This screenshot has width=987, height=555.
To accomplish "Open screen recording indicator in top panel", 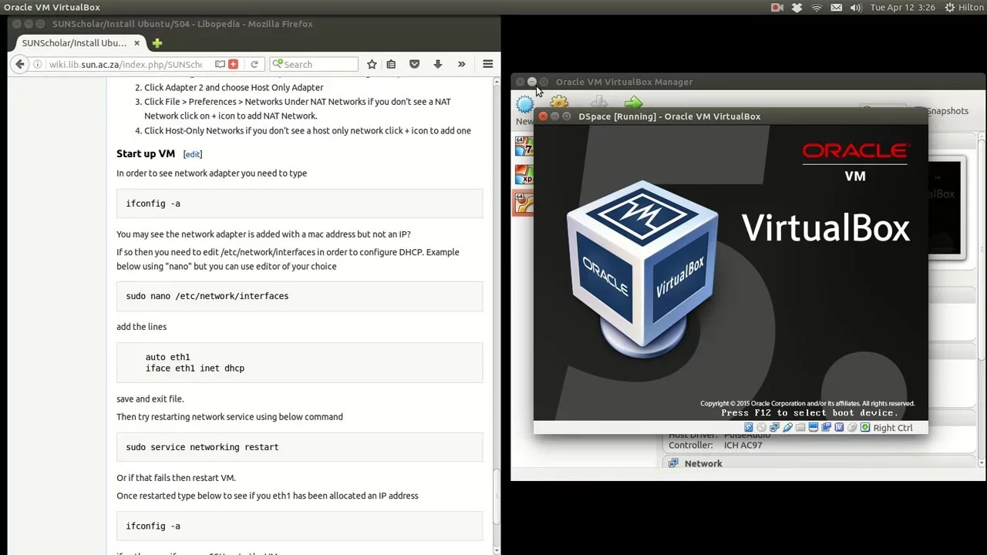I will pos(777,7).
